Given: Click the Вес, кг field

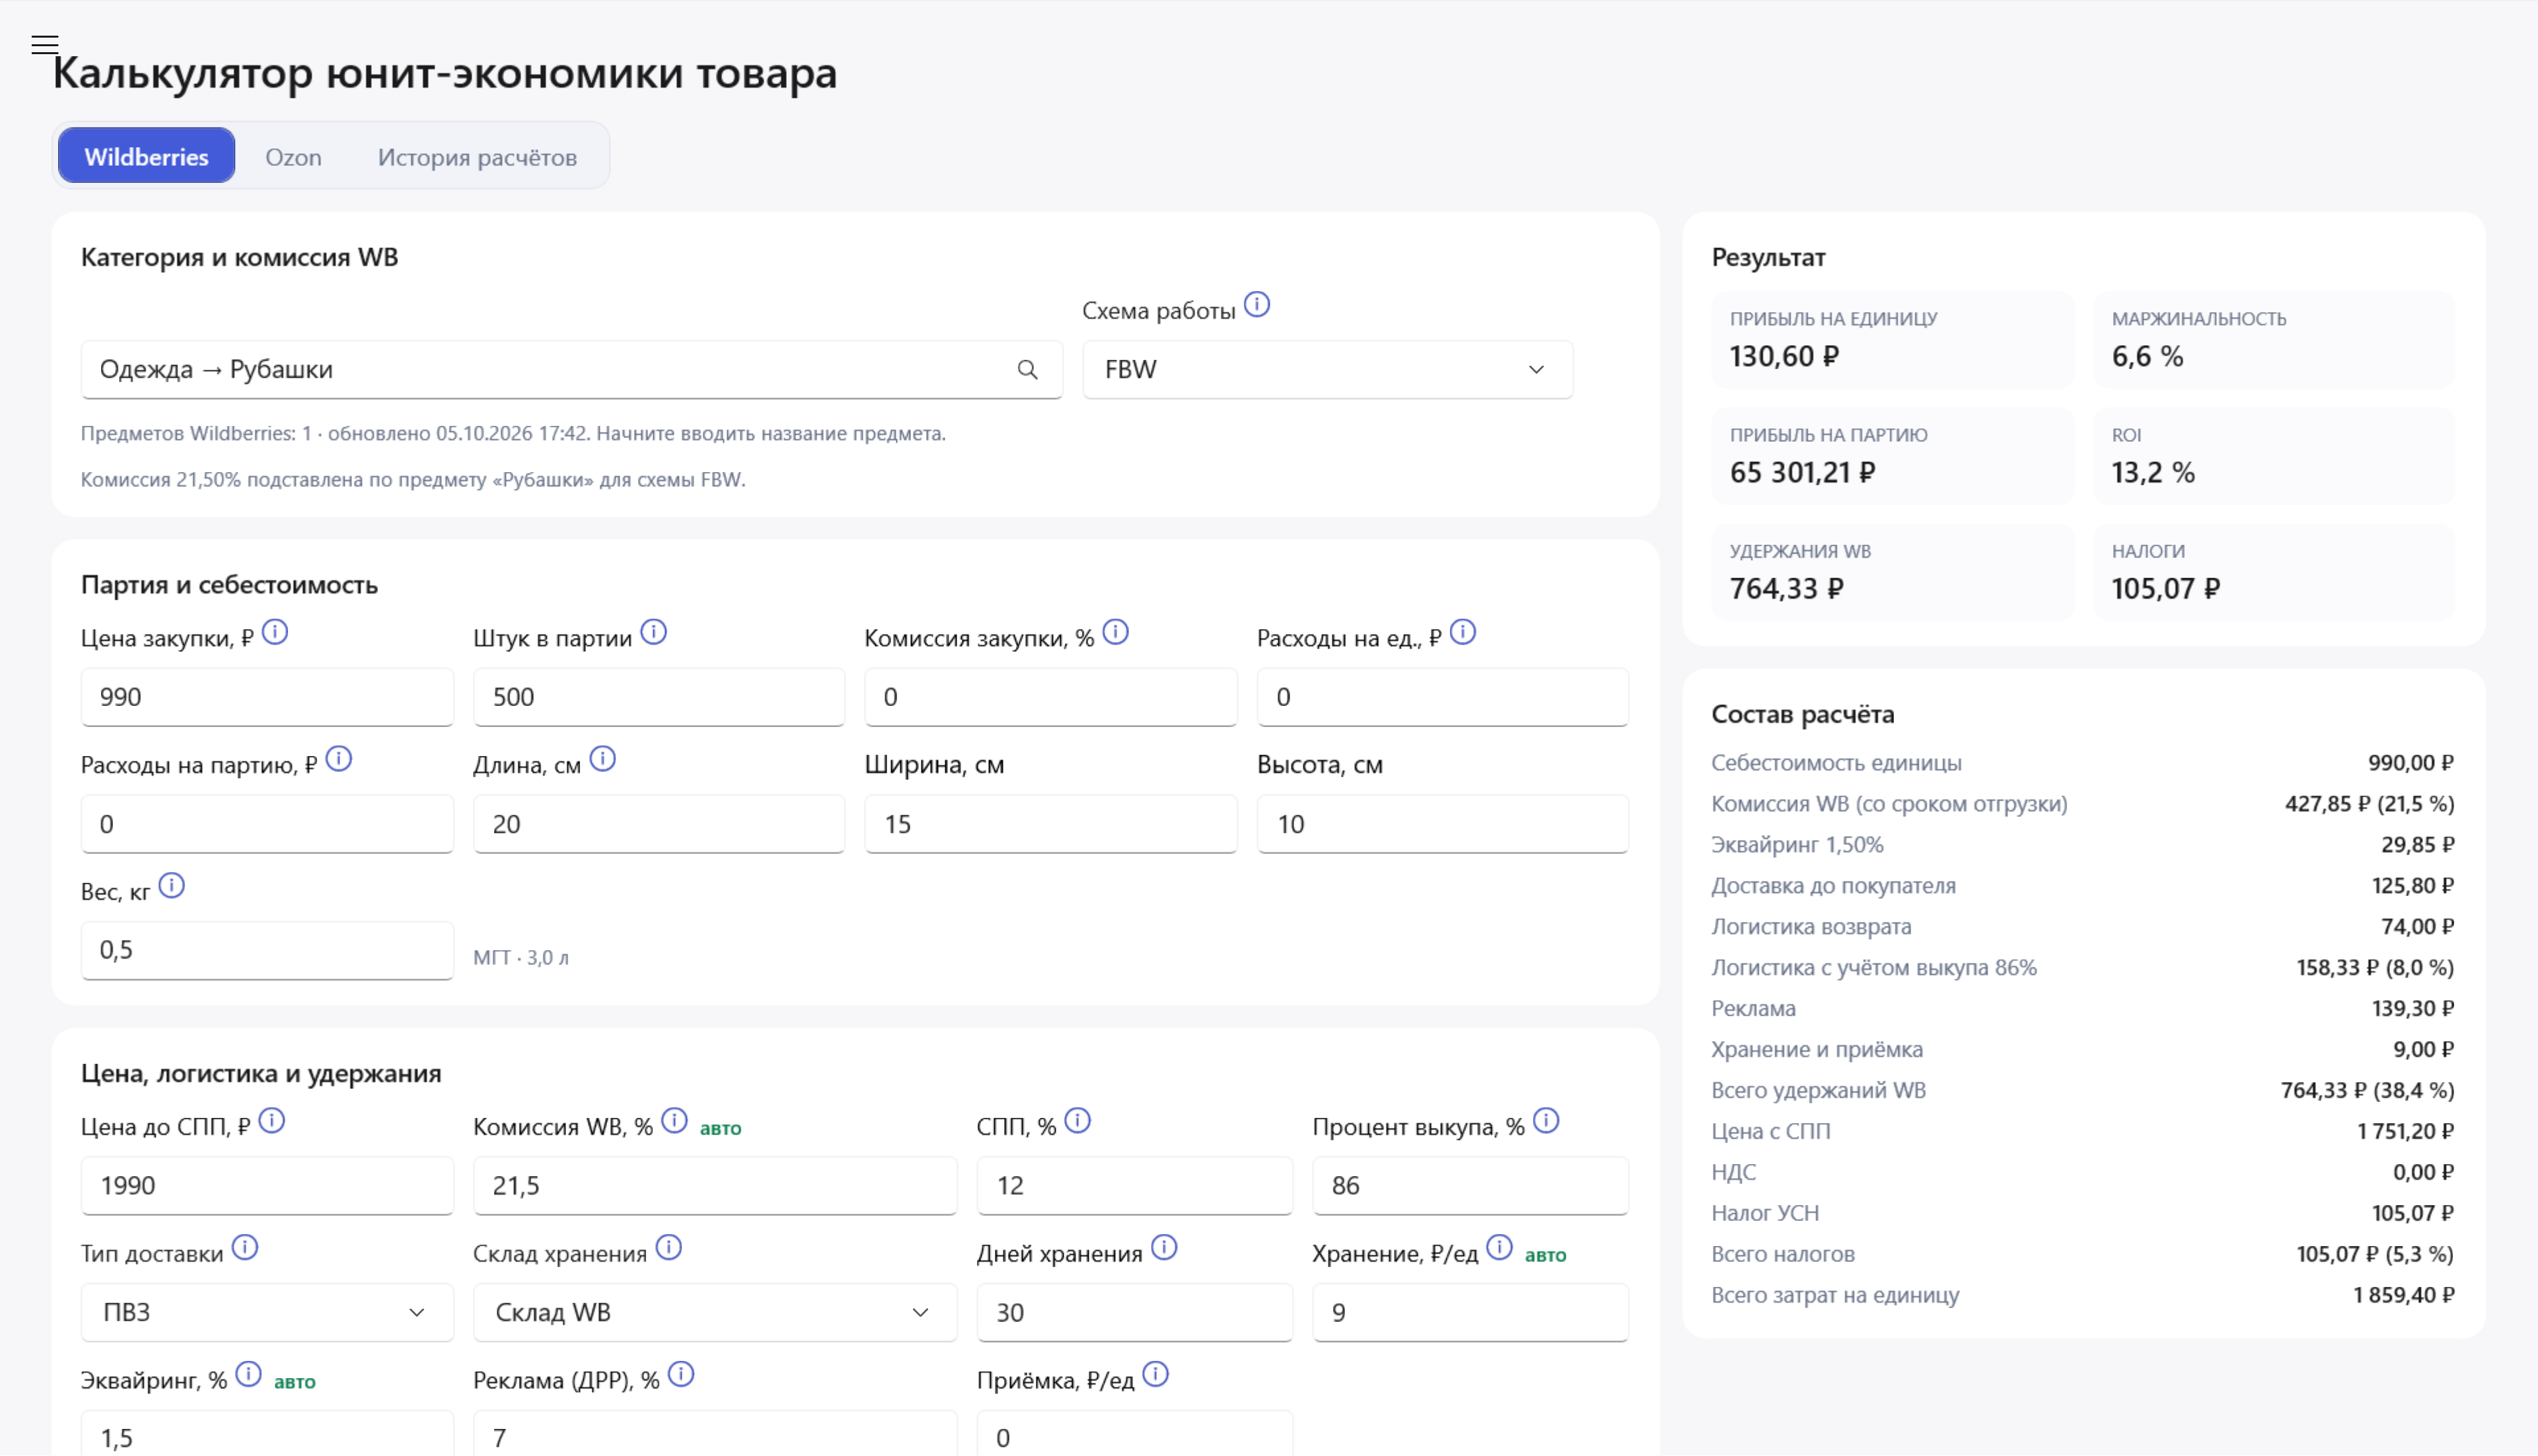Looking at the screenshot, I should pyautogui.click(x=267, y=950).
